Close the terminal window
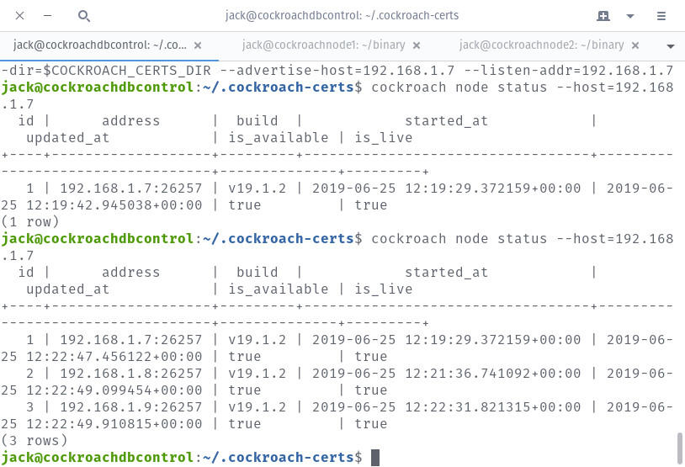Image resolution: width=685 pixels, height=467 pixels. [19, 16]
